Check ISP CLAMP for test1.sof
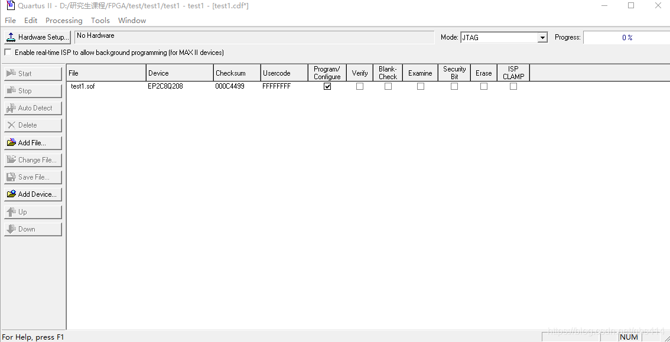Screen dimensions: 670x342 513,86
